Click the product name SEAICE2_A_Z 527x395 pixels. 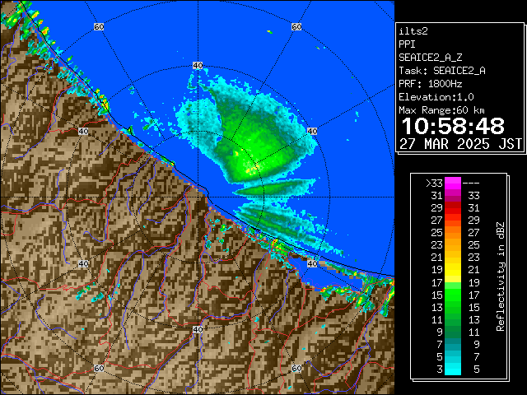(x=431, y=58)
